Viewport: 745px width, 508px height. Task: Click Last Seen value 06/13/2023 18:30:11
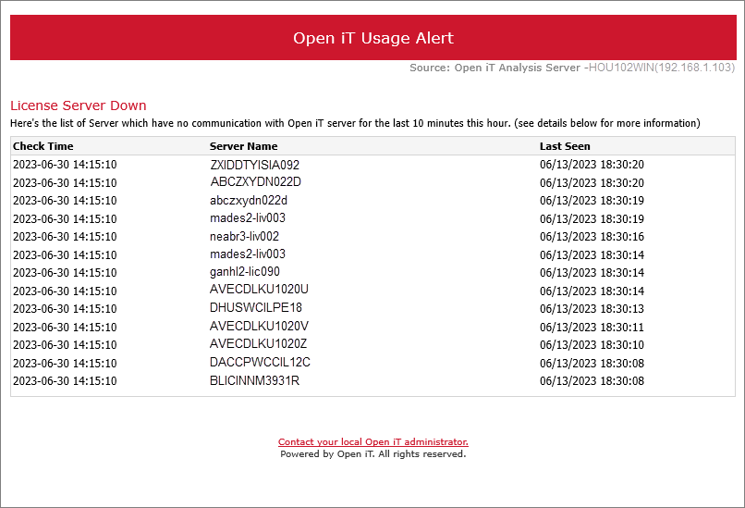point(592,328)
